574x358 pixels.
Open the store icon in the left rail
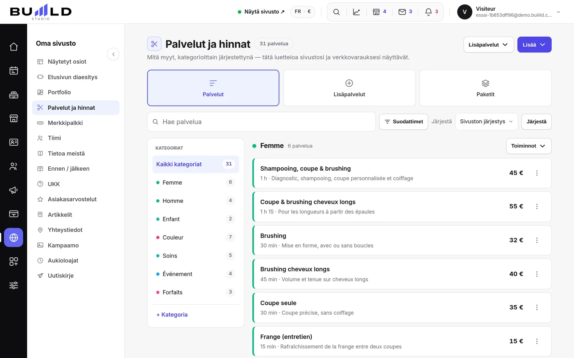[x=14, y=118]
